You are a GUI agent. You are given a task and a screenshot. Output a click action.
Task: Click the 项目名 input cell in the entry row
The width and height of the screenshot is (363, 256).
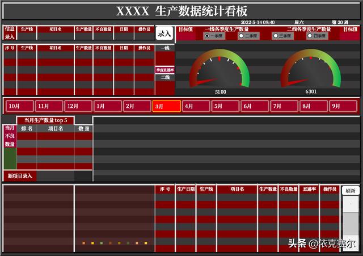[55, 36]
